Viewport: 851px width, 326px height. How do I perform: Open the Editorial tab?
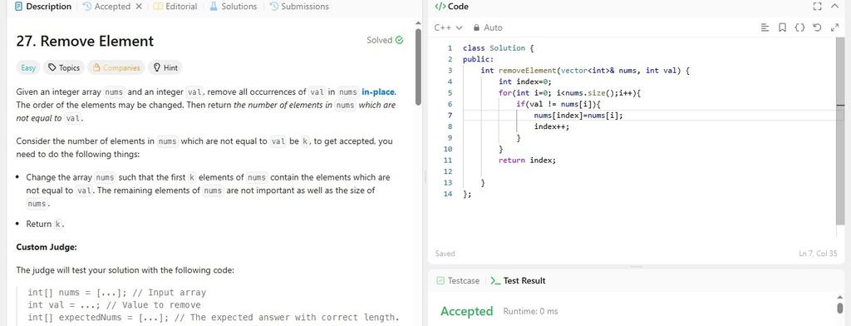point(175,7)
